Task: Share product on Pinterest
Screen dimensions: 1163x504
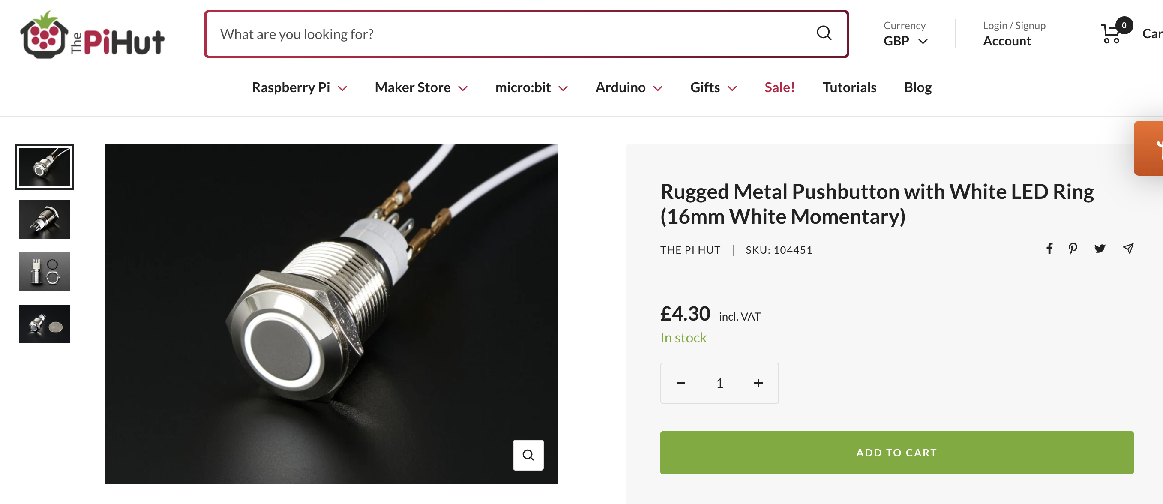Action: (x=1073, y=249)
